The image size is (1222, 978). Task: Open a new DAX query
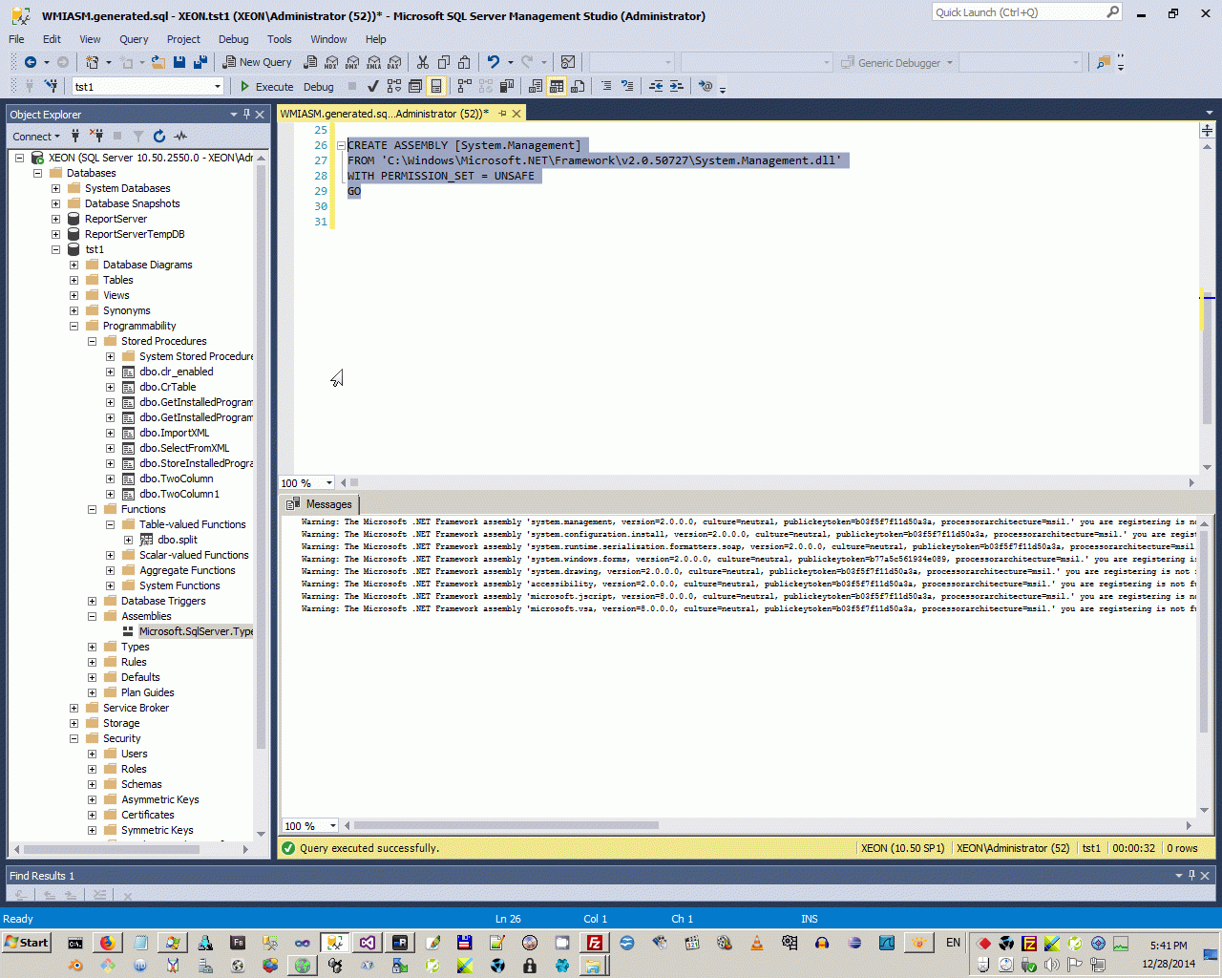tap(394, 62)
